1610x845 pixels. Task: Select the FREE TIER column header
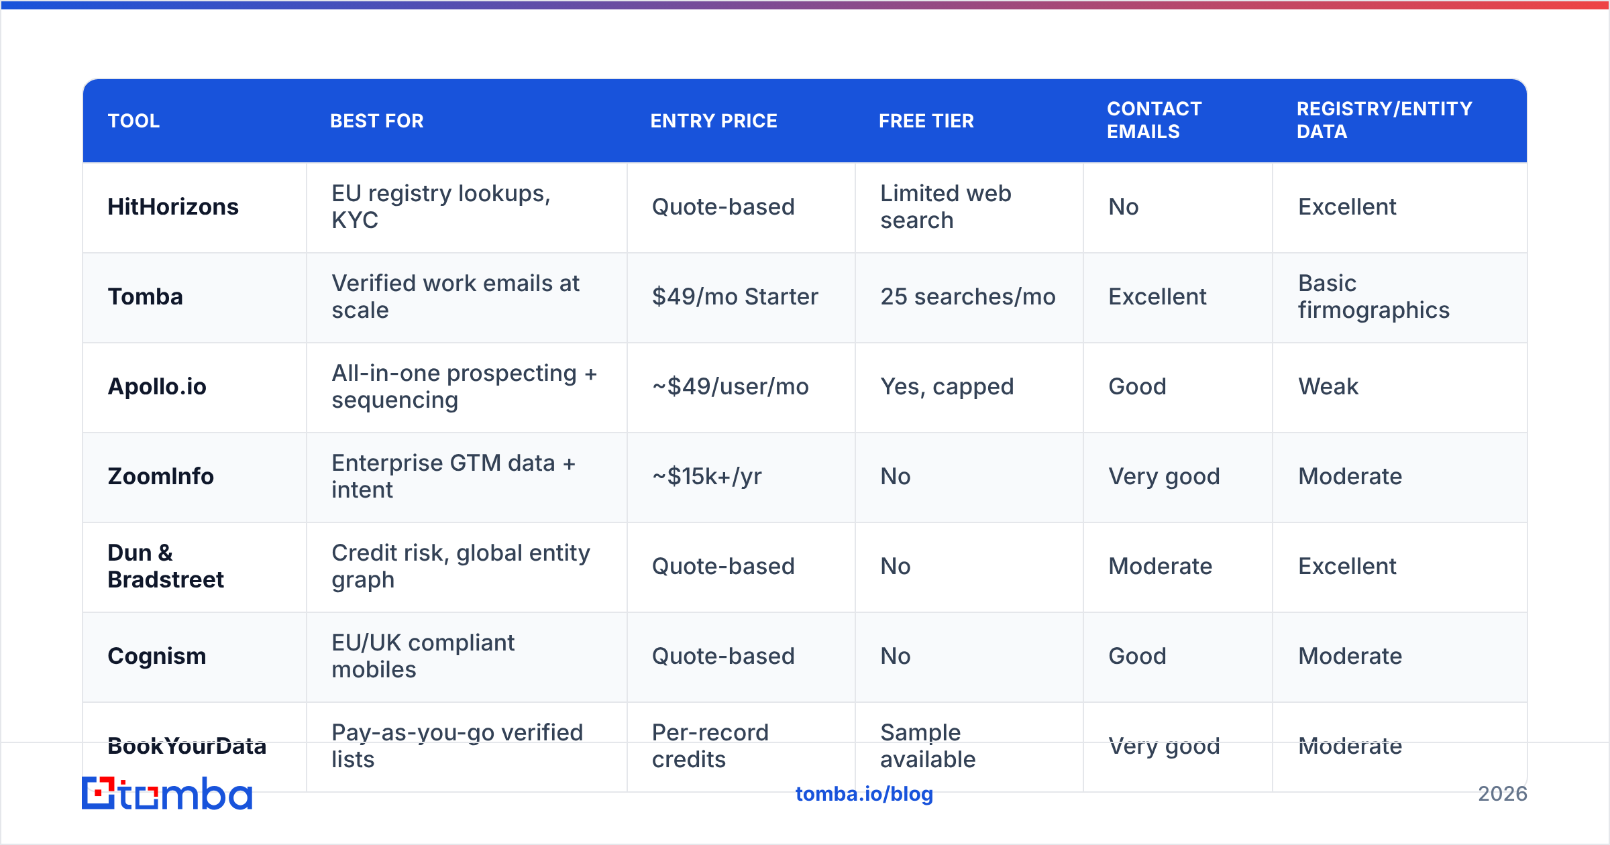coord(926,121)
